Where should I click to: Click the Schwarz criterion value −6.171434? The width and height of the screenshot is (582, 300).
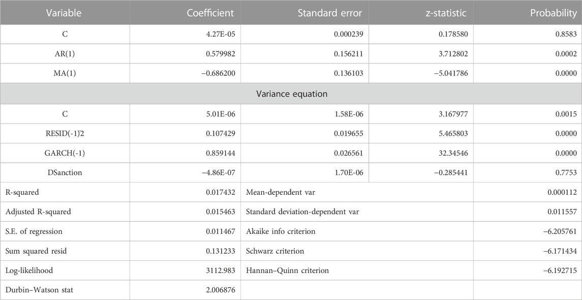[x=559, y=251]
